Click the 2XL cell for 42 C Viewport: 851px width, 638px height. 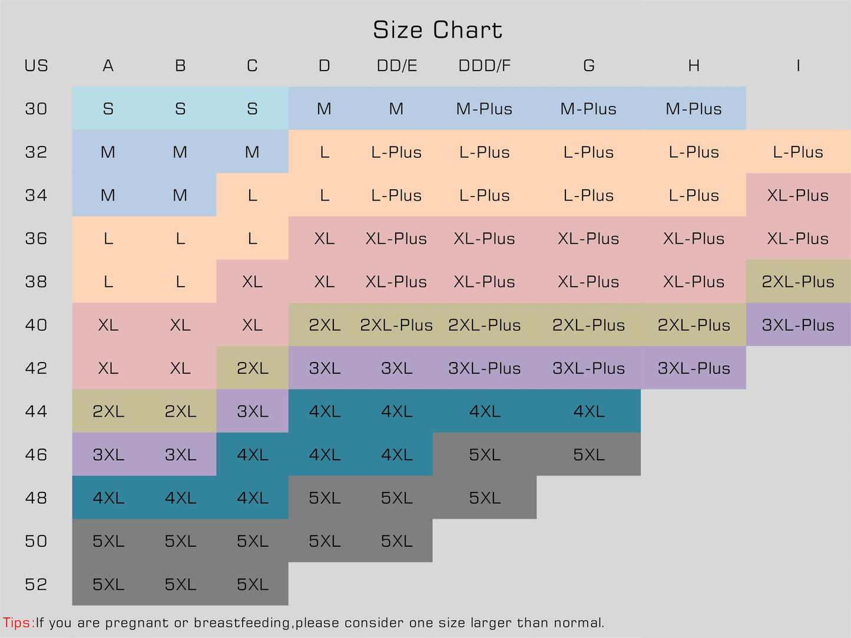(252, 368)
